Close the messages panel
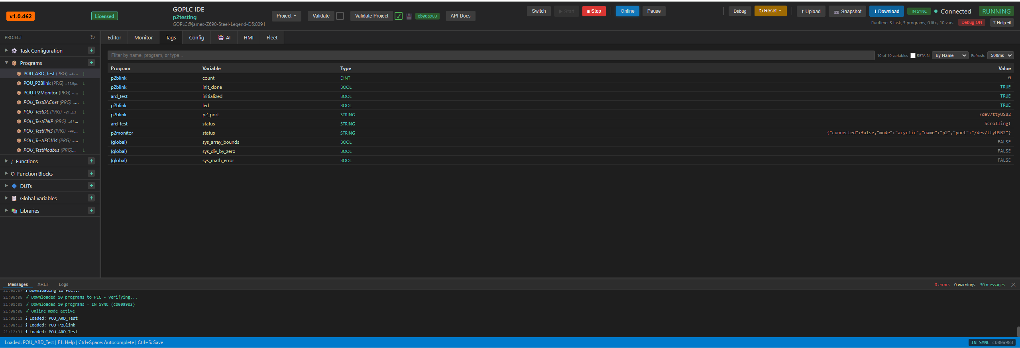The height and width of the screenshot is (348, 1020). coord(1013,285)
